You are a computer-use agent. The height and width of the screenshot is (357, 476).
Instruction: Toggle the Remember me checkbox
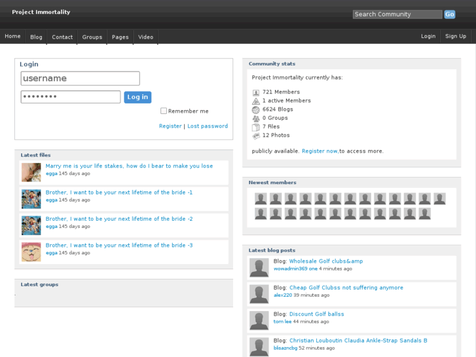164,111
